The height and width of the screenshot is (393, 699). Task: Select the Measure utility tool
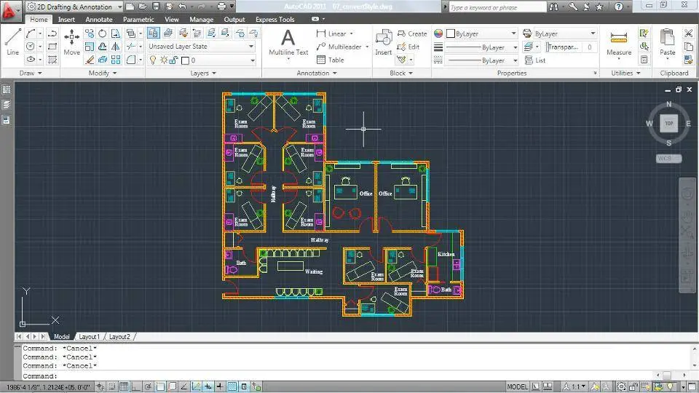(619, 41)
